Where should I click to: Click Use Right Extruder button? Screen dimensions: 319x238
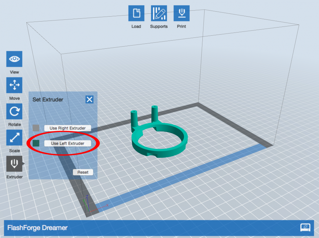click(x=68, y=128)
